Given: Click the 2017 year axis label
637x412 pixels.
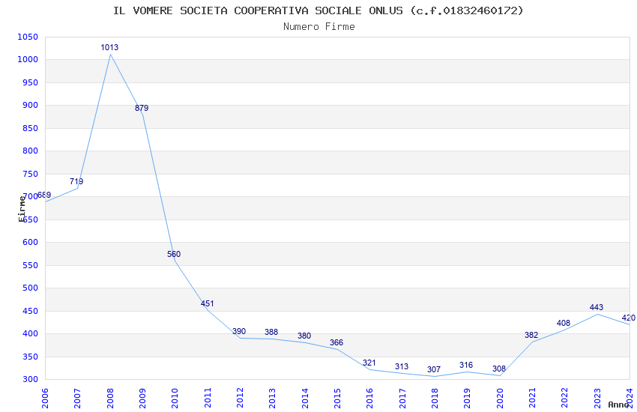Looking at the screenshot, I should 402,399.
